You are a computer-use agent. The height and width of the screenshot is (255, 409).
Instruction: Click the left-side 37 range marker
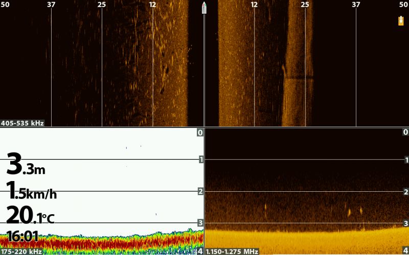tap(51, 5)
